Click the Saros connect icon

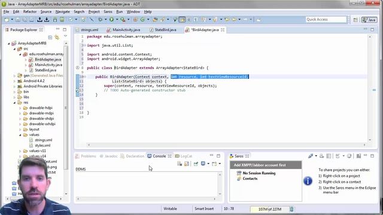point(311,156)
